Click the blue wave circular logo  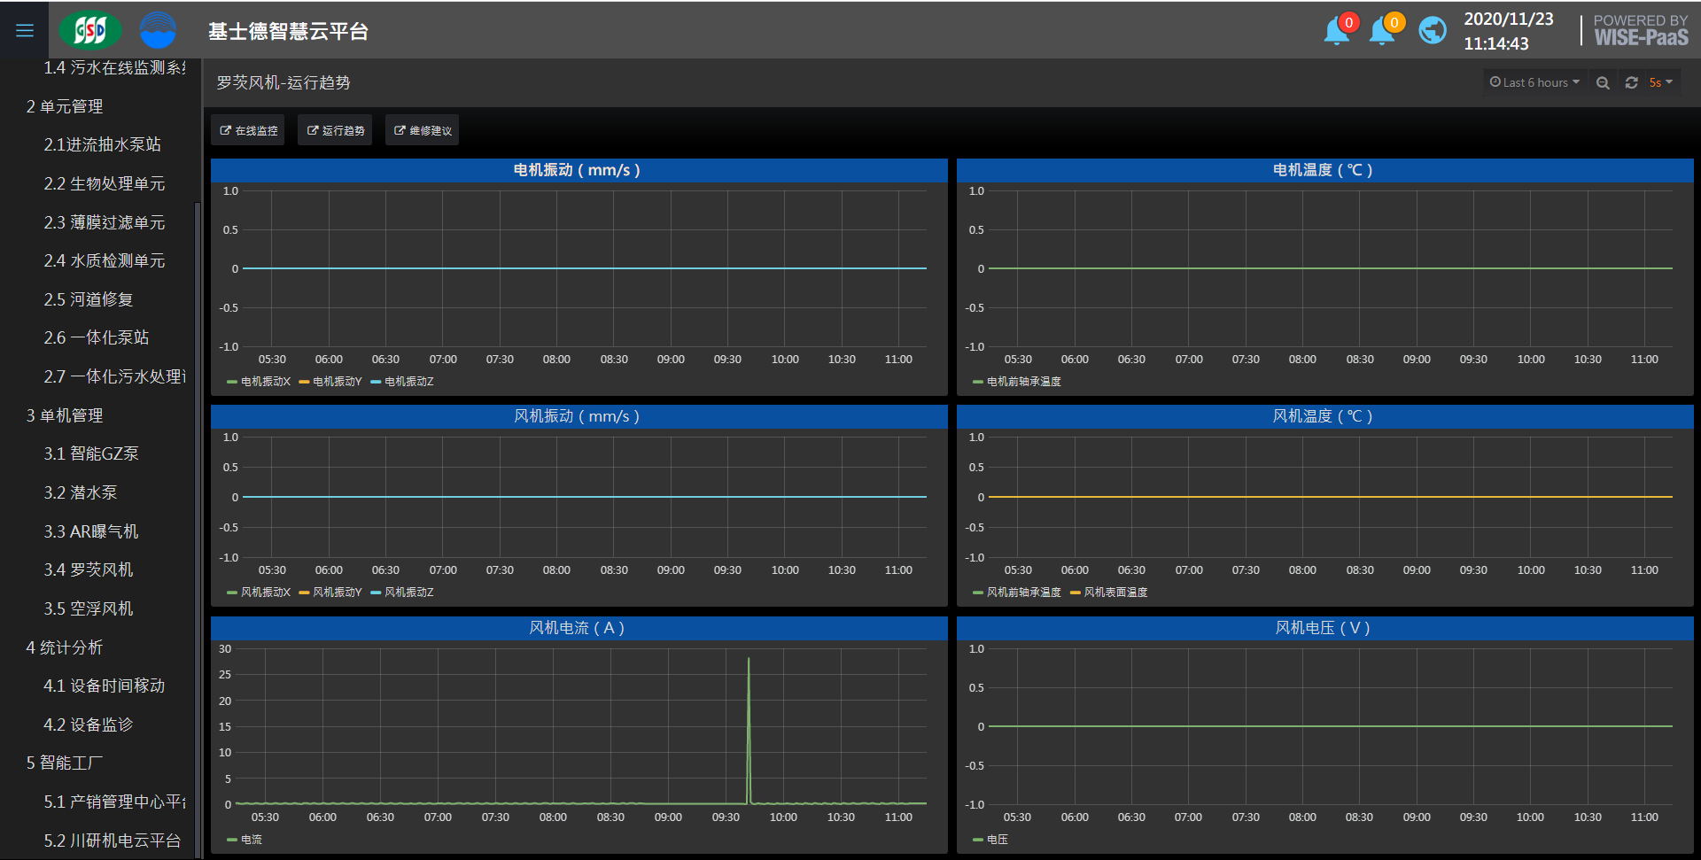[158, 31]
